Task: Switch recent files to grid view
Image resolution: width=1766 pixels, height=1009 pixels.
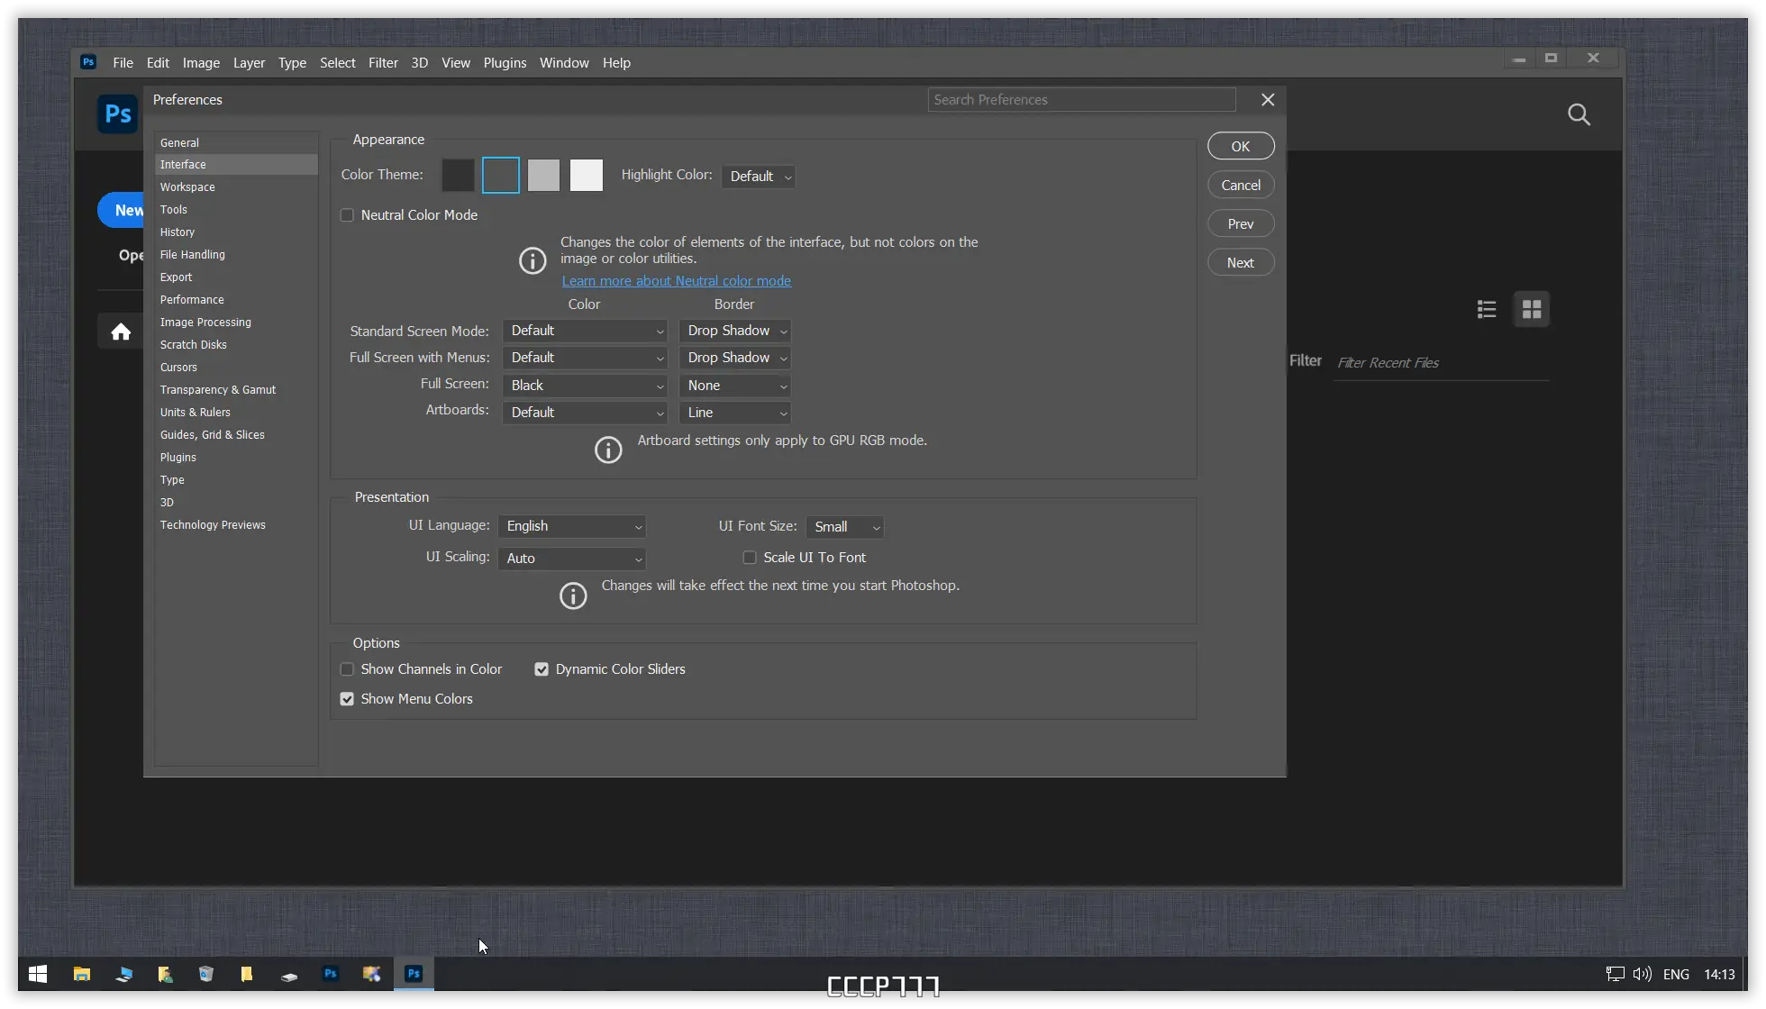Action: pyautogui.click(x=1532, y=310)
